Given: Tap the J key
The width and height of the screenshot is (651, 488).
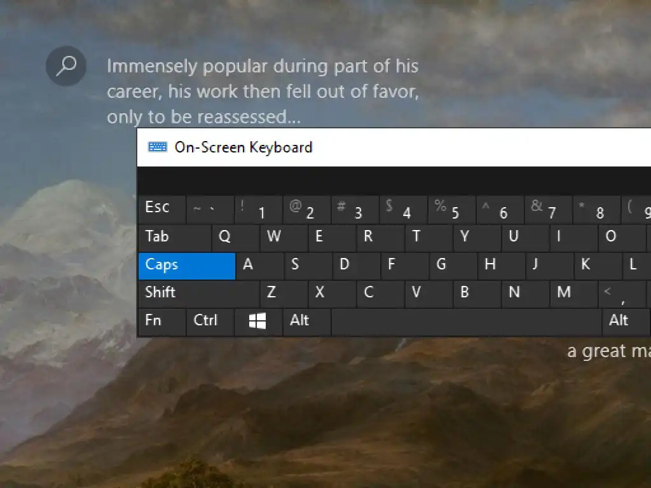Looking at the screenshot, I should (x=550, y=266).
